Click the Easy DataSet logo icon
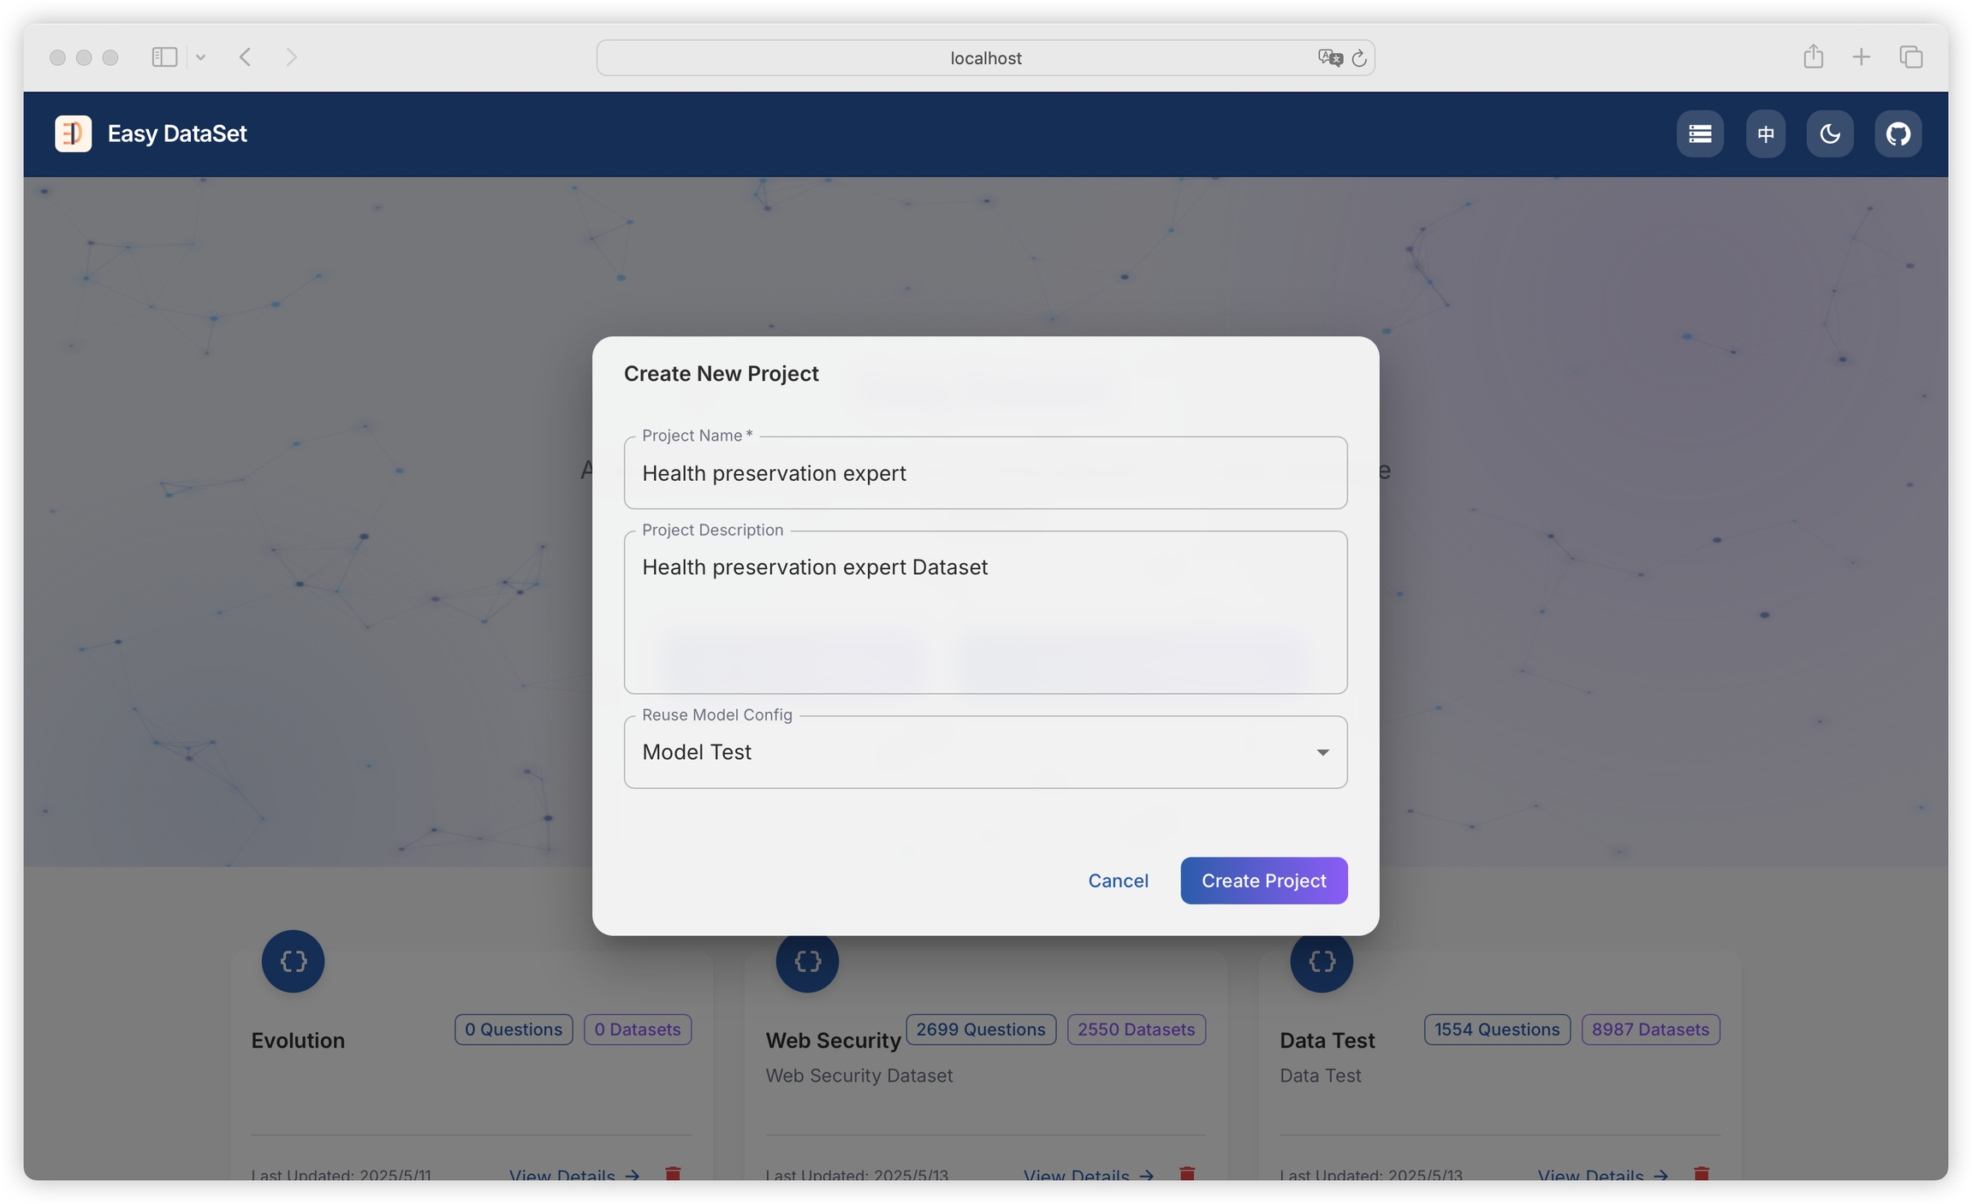Viewport: 1972px width, 1204px height. click(x=73, y=133)
